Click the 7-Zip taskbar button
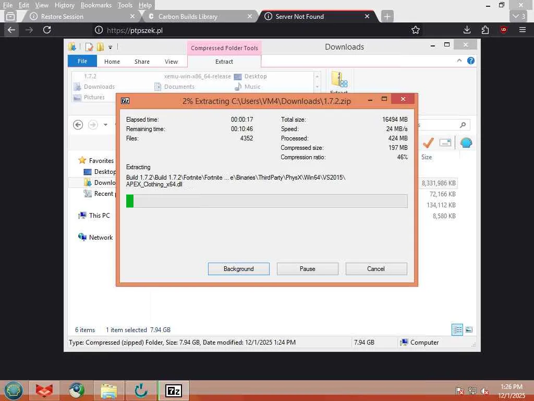534x401 pixels. pyautogui.click(x=173, y=391)
